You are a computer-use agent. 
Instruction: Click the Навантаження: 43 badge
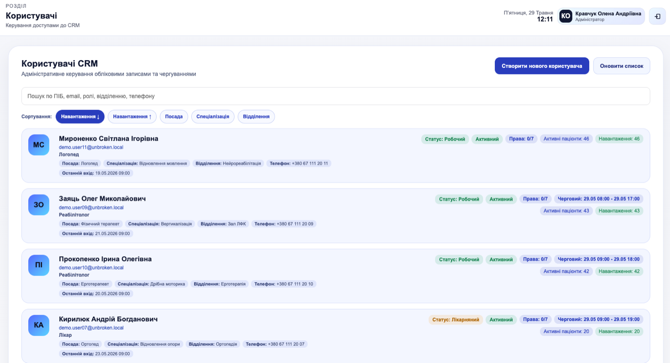coord(619,211)
